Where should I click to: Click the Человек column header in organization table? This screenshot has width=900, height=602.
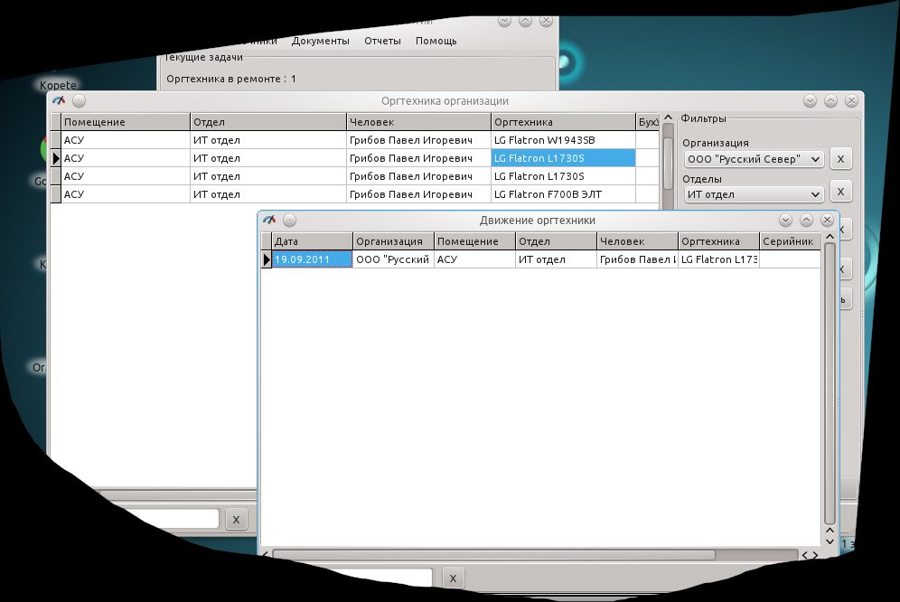pos(418,122)
